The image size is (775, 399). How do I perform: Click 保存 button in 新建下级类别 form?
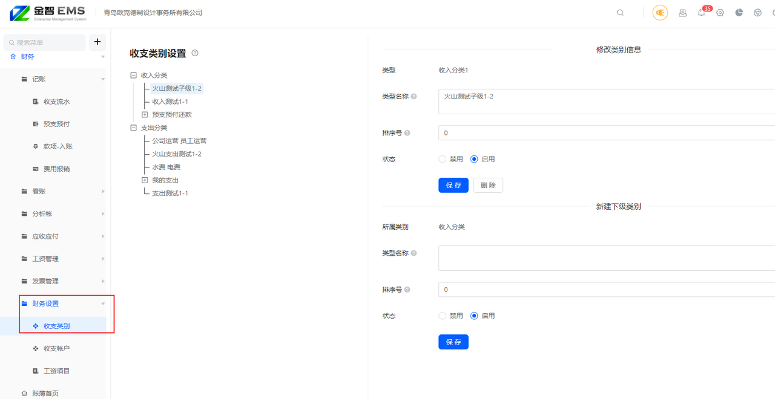click(x=453, y=342)
